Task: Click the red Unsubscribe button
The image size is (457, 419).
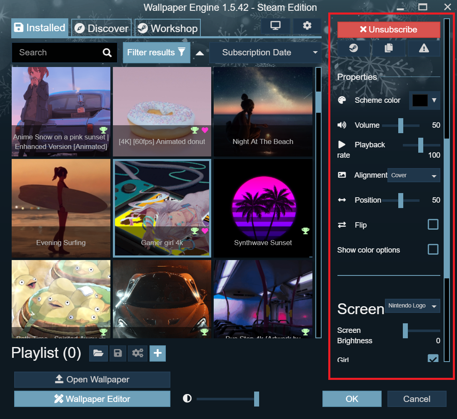Action: point(389,30)
